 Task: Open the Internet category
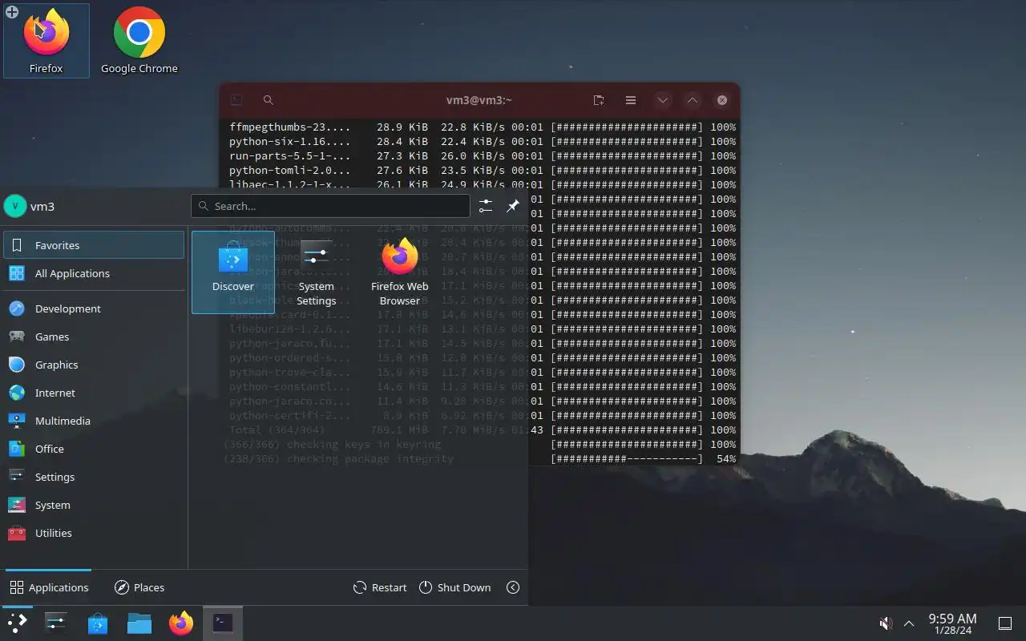(94, 393)
